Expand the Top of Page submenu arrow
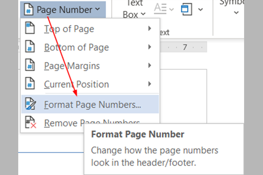This screenshot has width=263, height=175. click(x=150, y=29)
